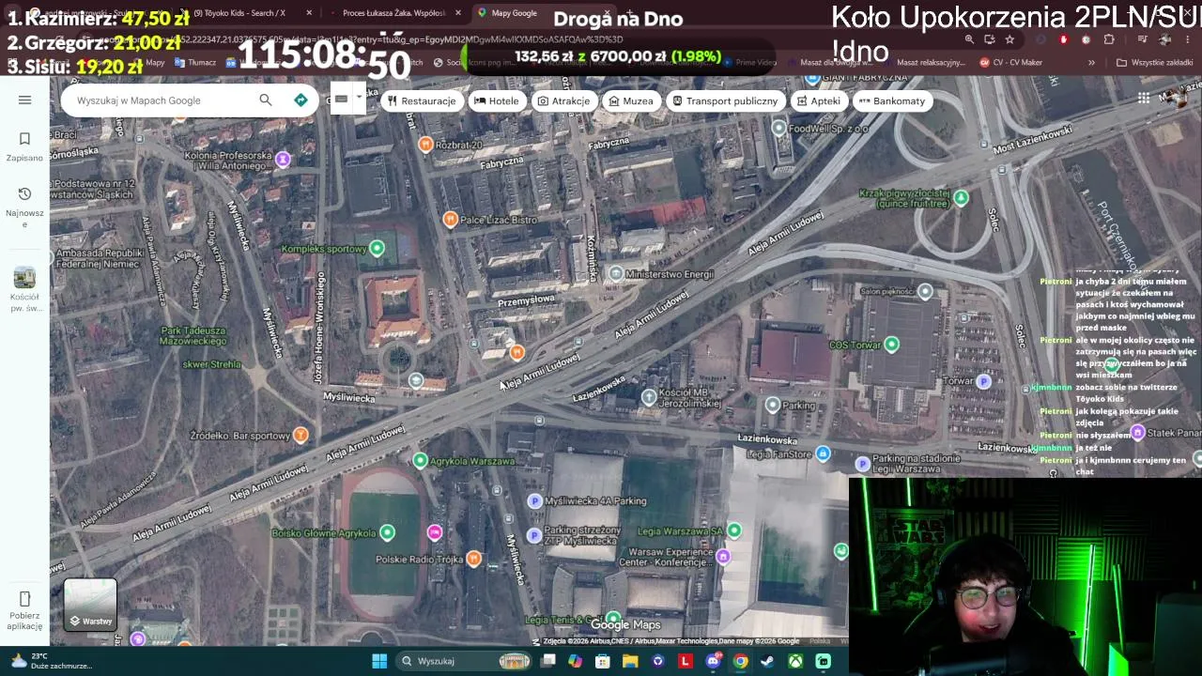Open File Explorer from the taskbar

tap(630, 661)
